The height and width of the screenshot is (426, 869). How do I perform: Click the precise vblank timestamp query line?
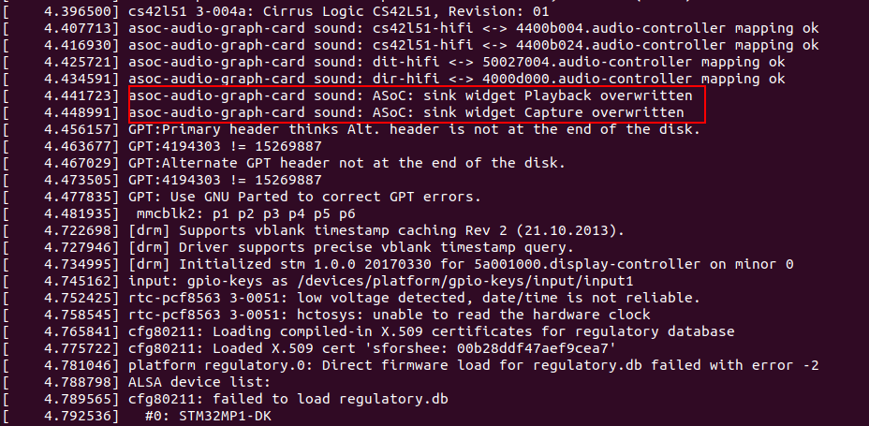350,247
